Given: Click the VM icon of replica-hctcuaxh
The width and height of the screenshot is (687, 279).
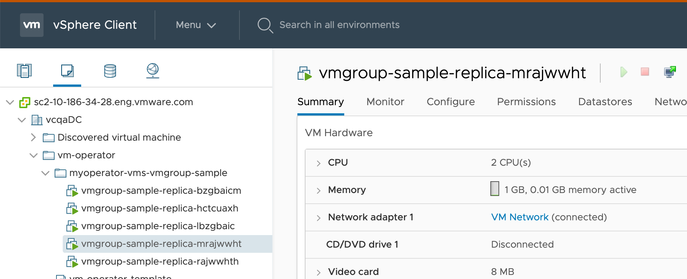Looking at the screenshot, I should pyautogui.click(x=72, y=209).
